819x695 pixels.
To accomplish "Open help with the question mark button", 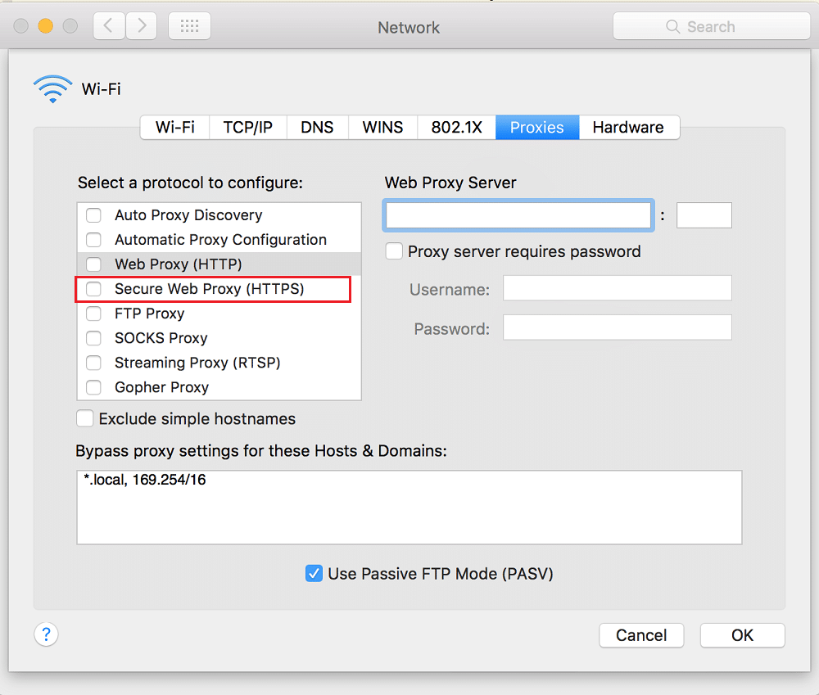I will coord(46,634).
